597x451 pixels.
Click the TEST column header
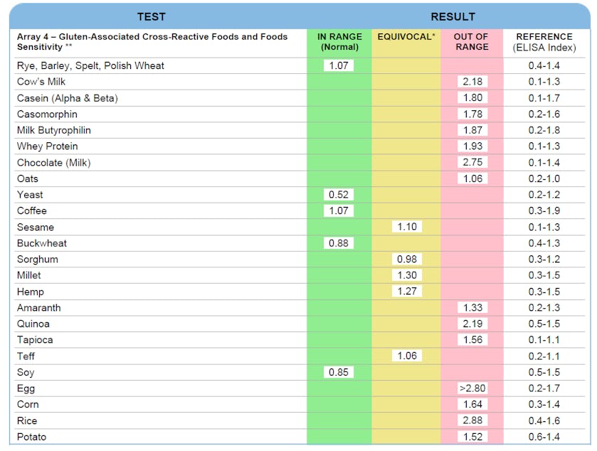point(152,17)
